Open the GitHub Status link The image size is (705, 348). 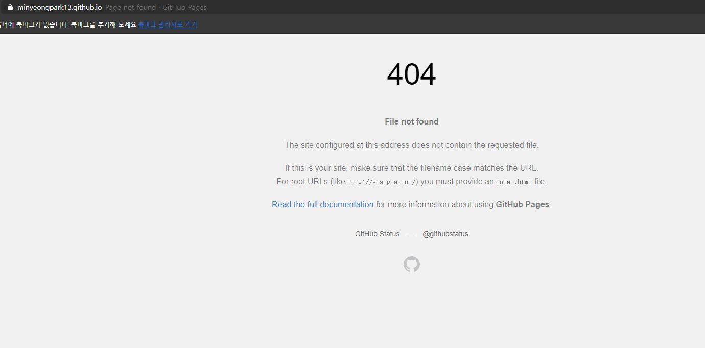tap(377, 234)
